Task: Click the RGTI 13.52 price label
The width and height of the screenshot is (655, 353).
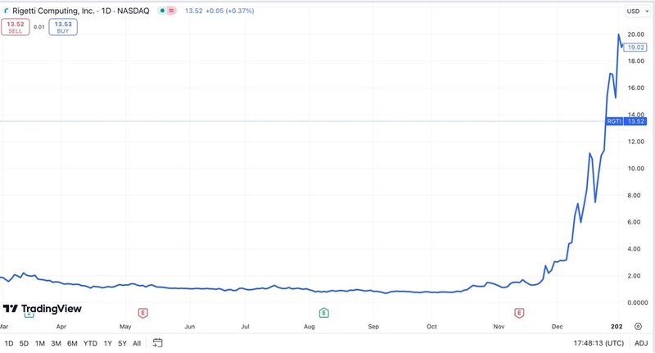Action: click(626, 121)
